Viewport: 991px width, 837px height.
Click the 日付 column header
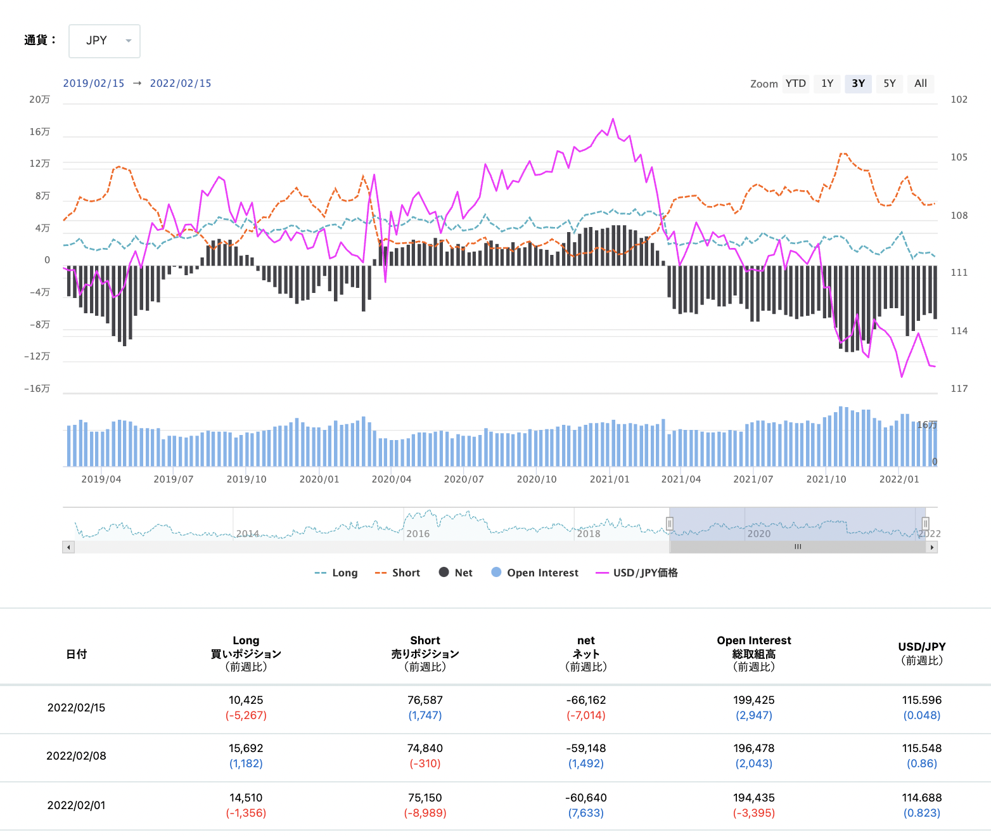pyautogui.click(x=77, y=654)
